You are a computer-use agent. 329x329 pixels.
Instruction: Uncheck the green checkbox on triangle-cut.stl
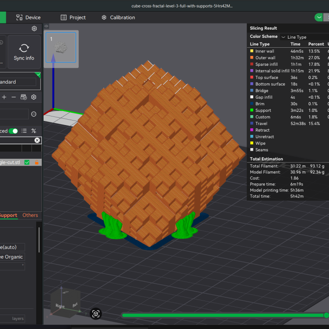[x=27, y=162]
